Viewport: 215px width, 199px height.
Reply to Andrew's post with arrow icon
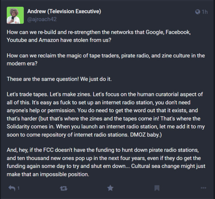tap(12, 188)
